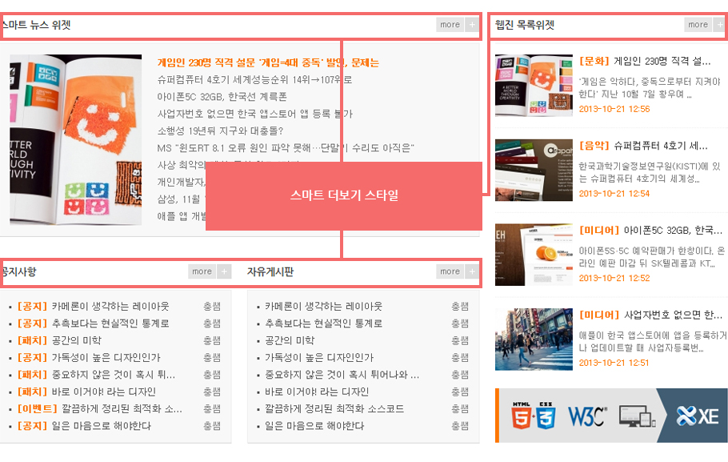Image resolution: width=728 pixels, height=462 pixels.
Task: Click webzine date '2013-10-21 12:51'
Action: (x=614, y=363)
